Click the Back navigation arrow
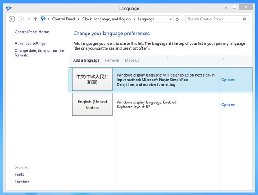The width and height of the screenshot is (258, 195). tap(12, 19)
